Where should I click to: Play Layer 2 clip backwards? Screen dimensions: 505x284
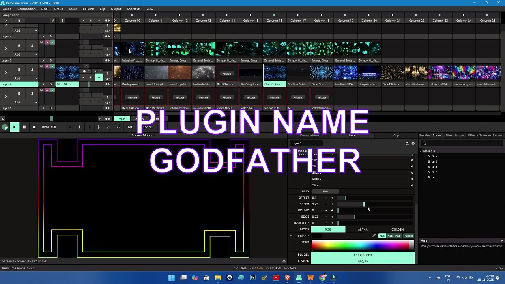(x=84, y=78)
